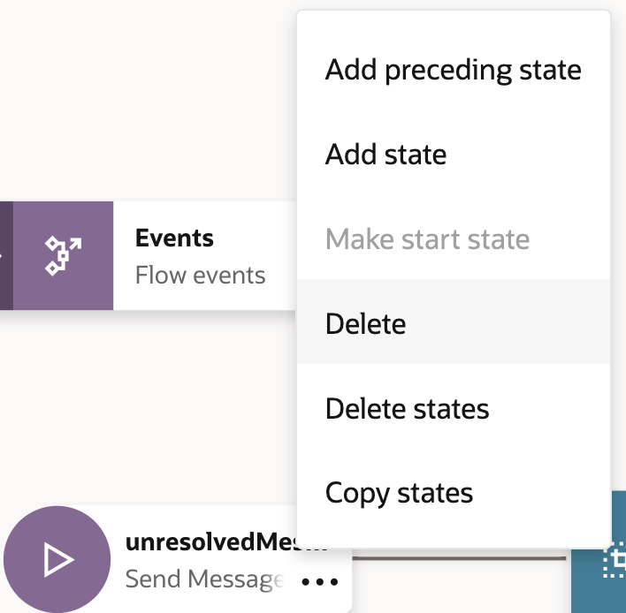Click the dark purple strip left of Events

pyautogui.click(x=5, y=255)
